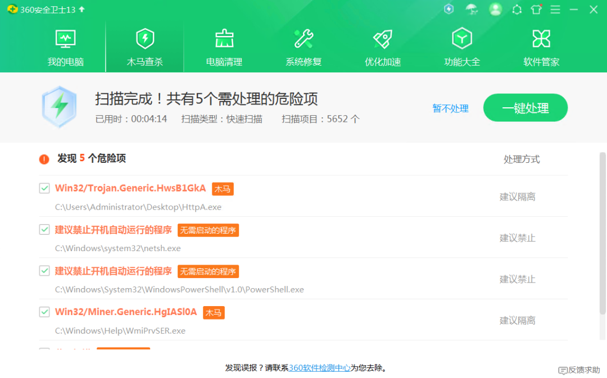
Task: Change theme via the T-shirt skin icon
Action: click(536, 10)
